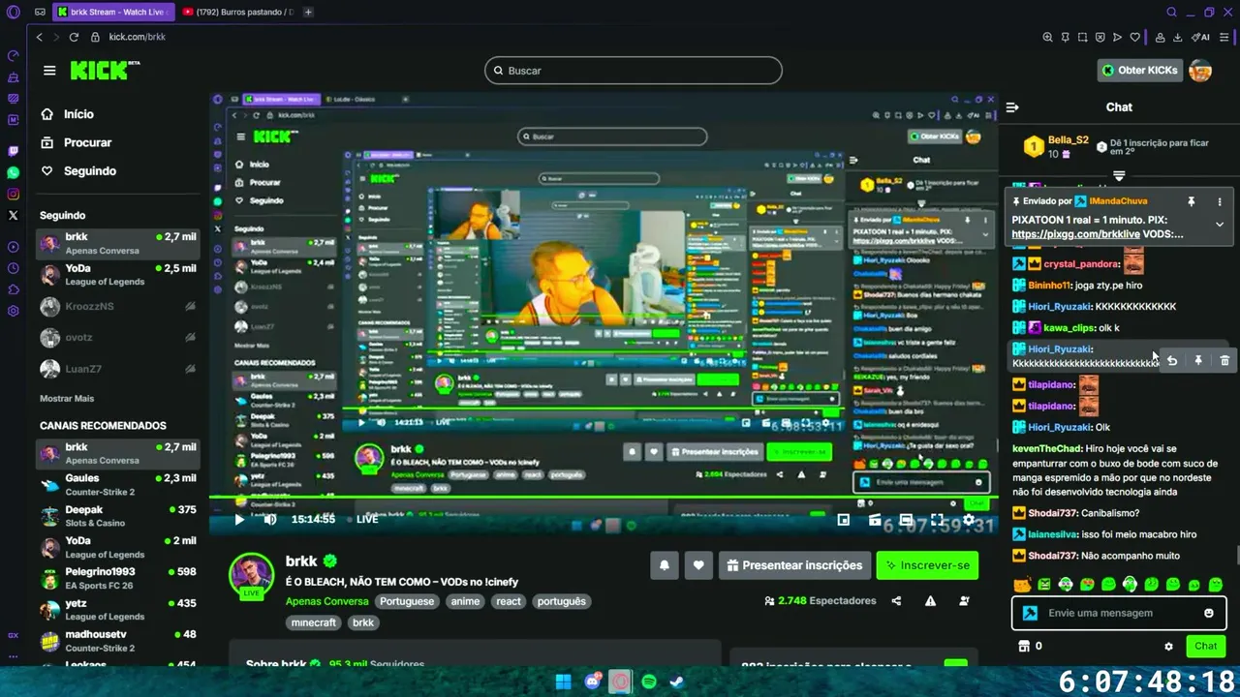Viewport: 1240px width, 697px height.
Task: Mute the stream volume
Action: pos(270,520)
